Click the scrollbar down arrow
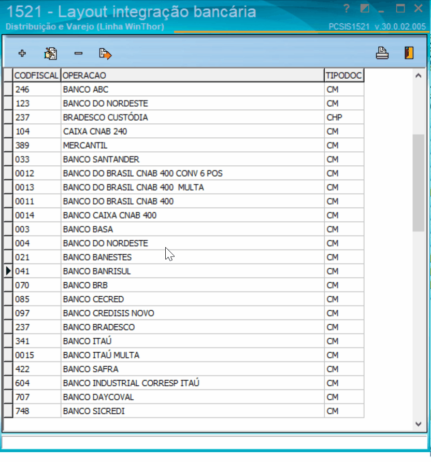Viewport: 431px width, 462px height. [419, 424]
